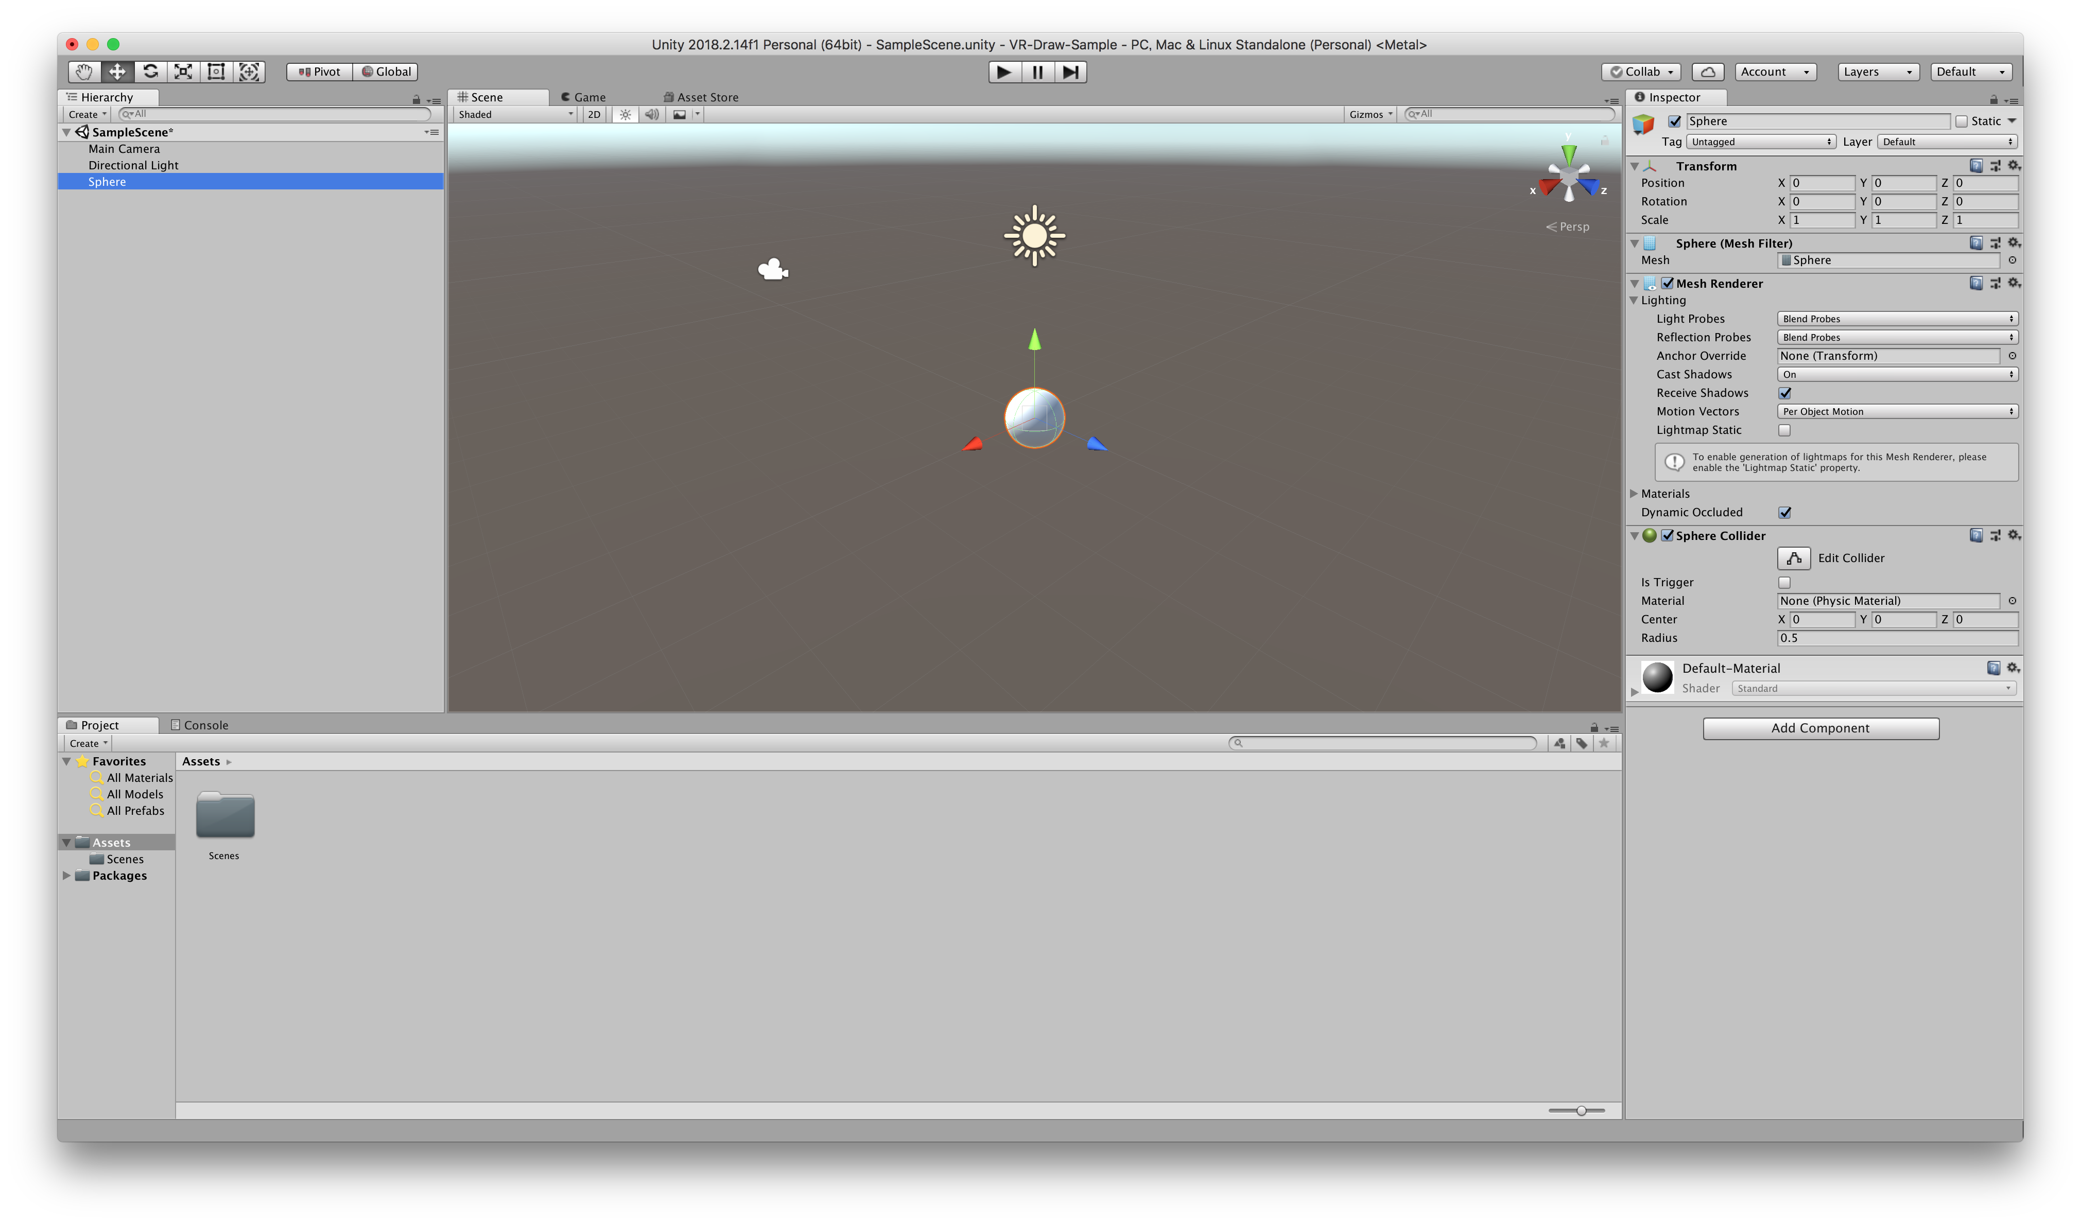Viewport: 2081px width, 1224px height.
Task: Select the Scale tool
Action: pyautogui.click(x=182, y=72)
